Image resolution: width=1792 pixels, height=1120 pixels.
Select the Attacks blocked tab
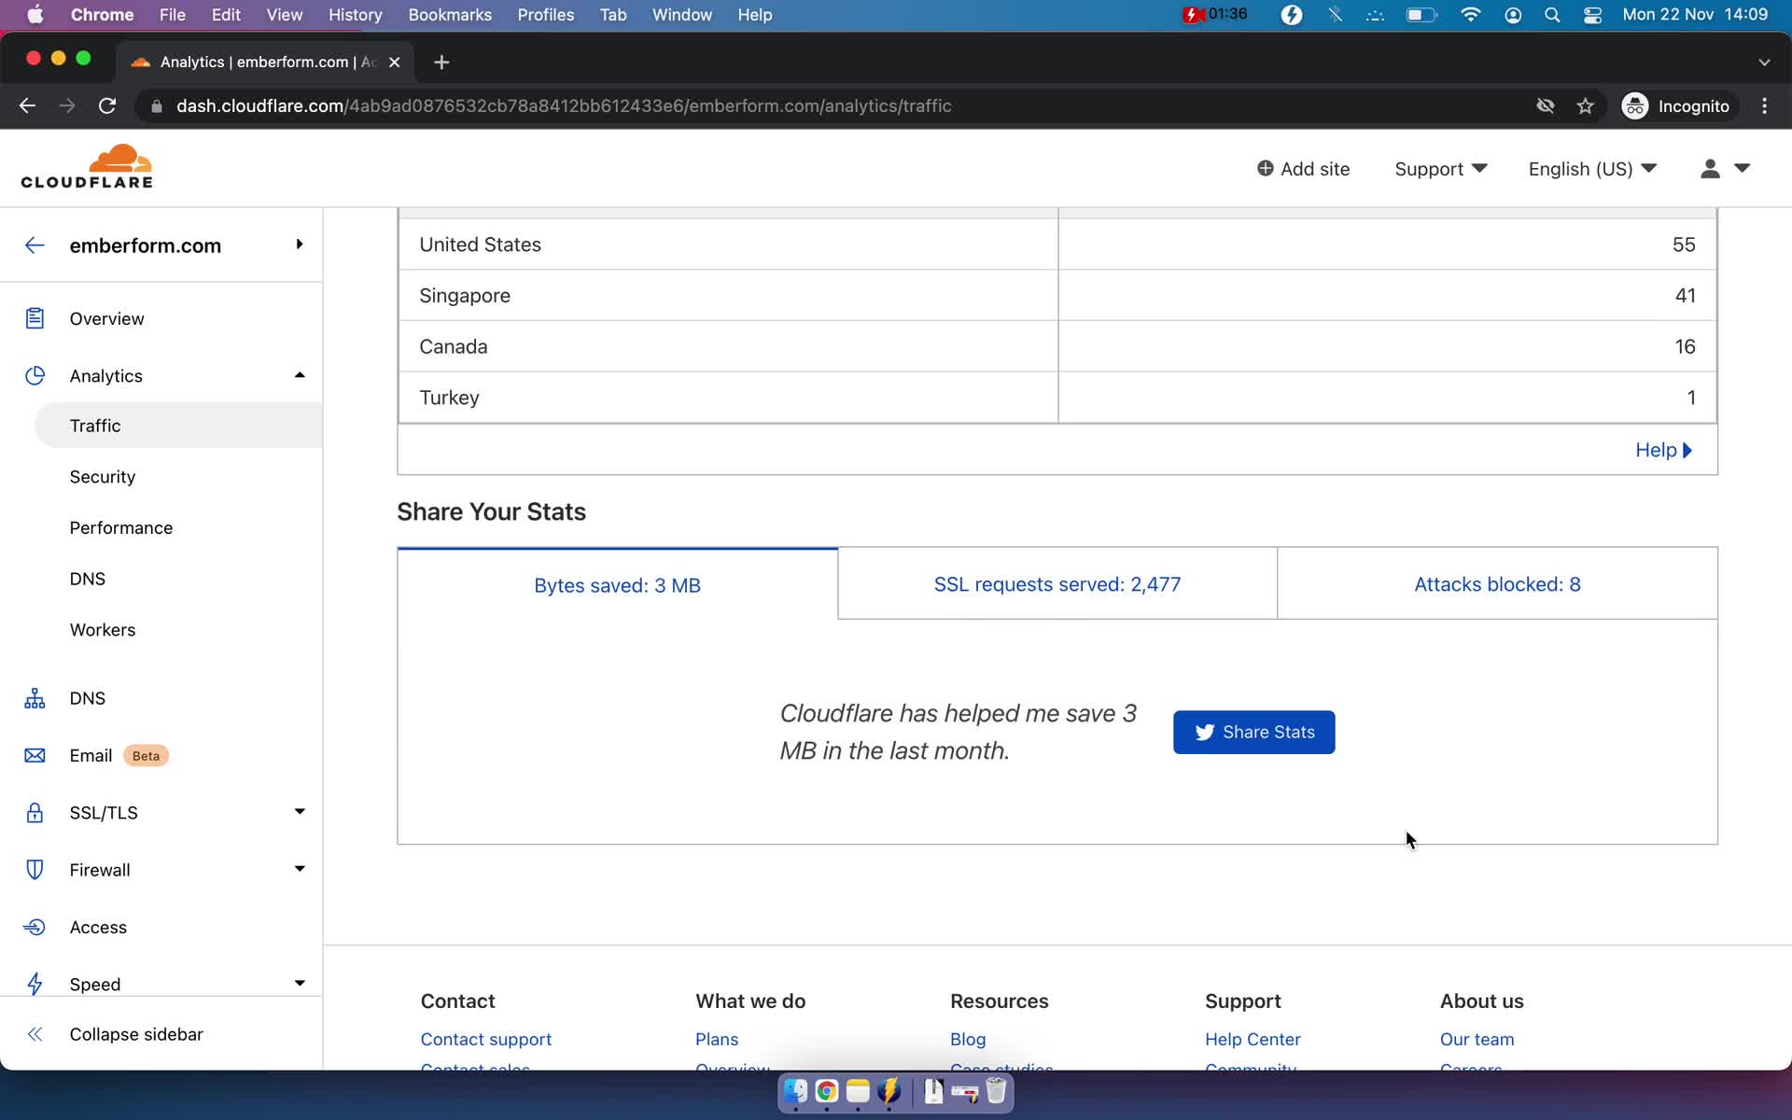[x=1495, y=583]
